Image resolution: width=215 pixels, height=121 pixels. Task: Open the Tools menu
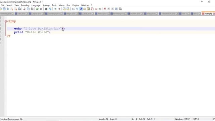54,5
